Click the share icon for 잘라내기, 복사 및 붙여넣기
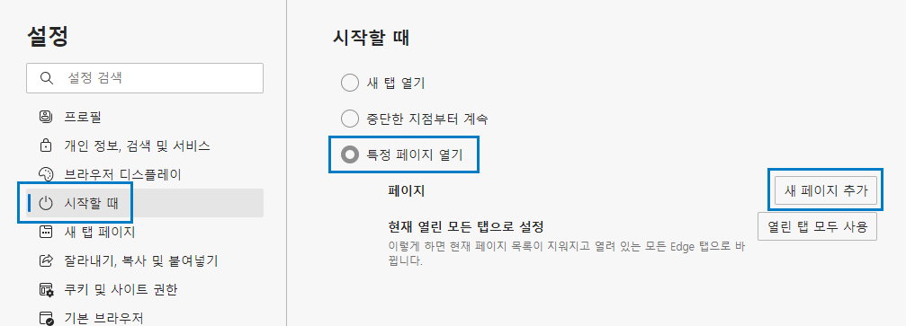This screenshot has height=326, width=906. (46, 260)
